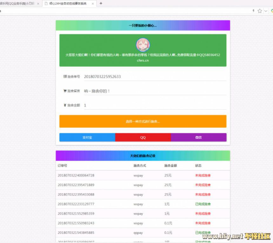Click the shopping cart icon beside 施舍留言

(65, 91)
